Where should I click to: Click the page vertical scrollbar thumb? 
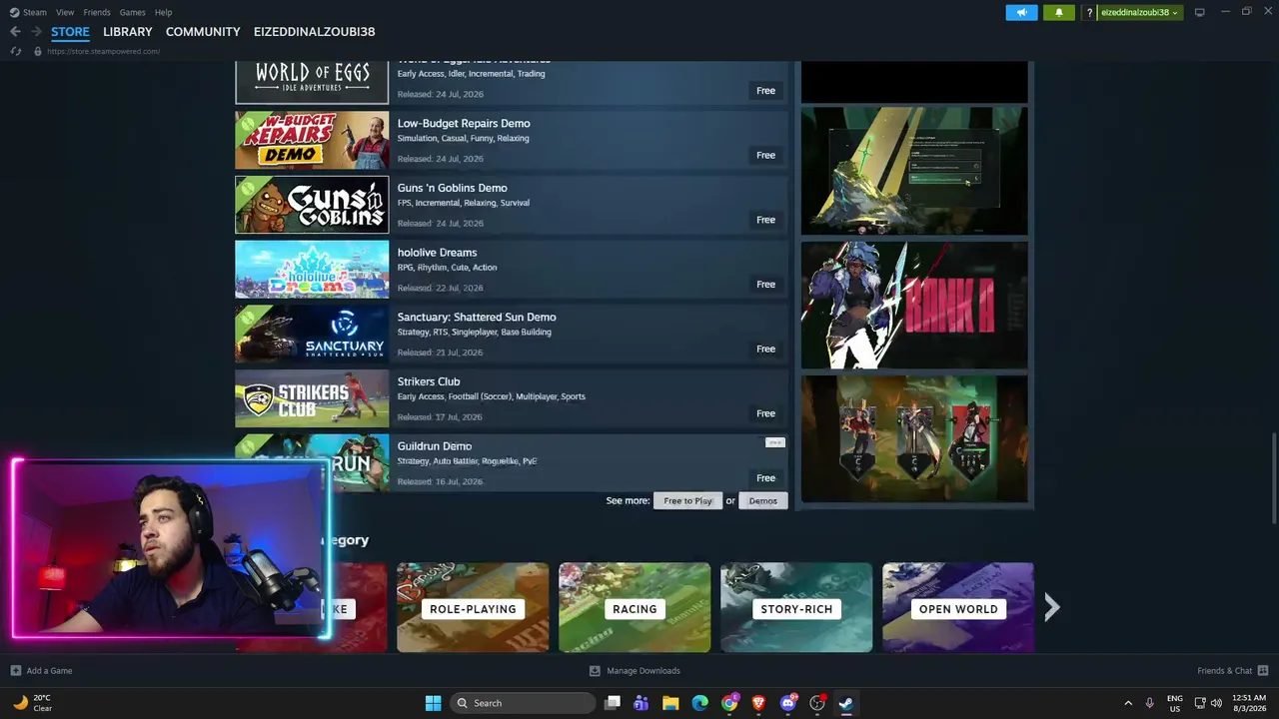coord(1273,476)
